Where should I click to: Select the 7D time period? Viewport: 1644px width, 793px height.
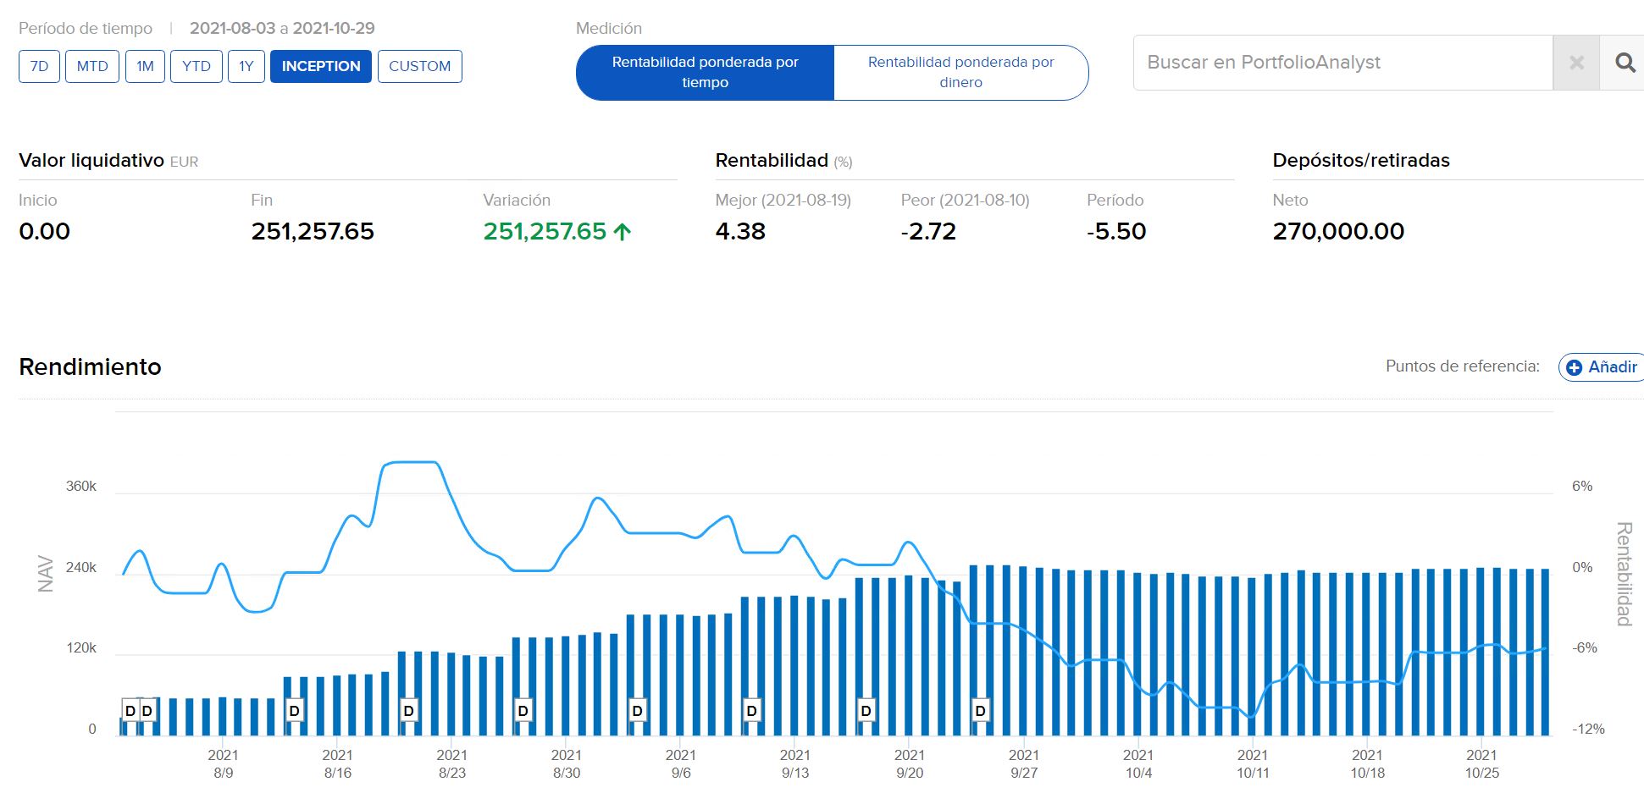39,66
